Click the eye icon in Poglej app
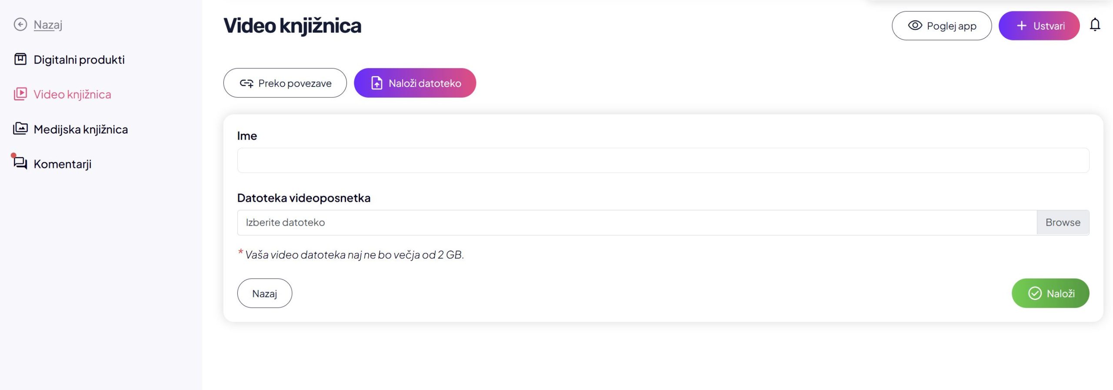 pos(915,26)
